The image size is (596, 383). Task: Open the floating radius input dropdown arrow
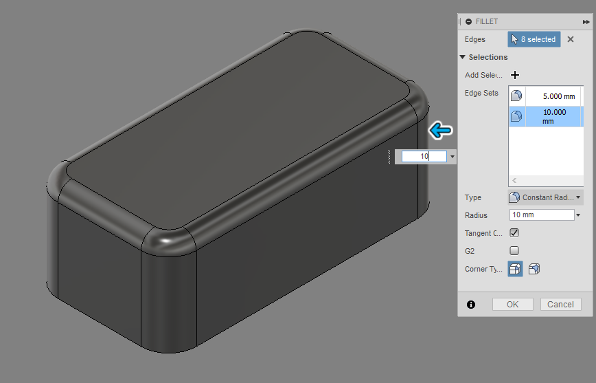452,157
